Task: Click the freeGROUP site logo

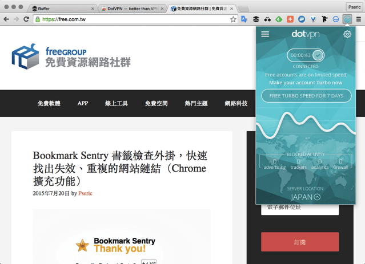Action: coord(71,56)
